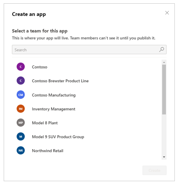Click the blue CM team avatar
The width and height of the screenshot is (180, 186).
21,95
